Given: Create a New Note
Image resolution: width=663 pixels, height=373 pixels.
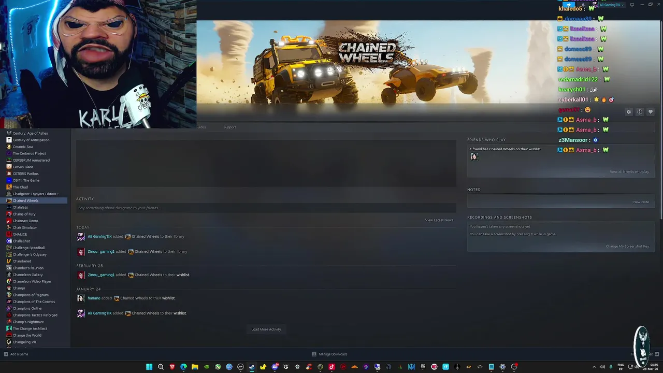Looking at the screenshot, I should coord(641,202).
